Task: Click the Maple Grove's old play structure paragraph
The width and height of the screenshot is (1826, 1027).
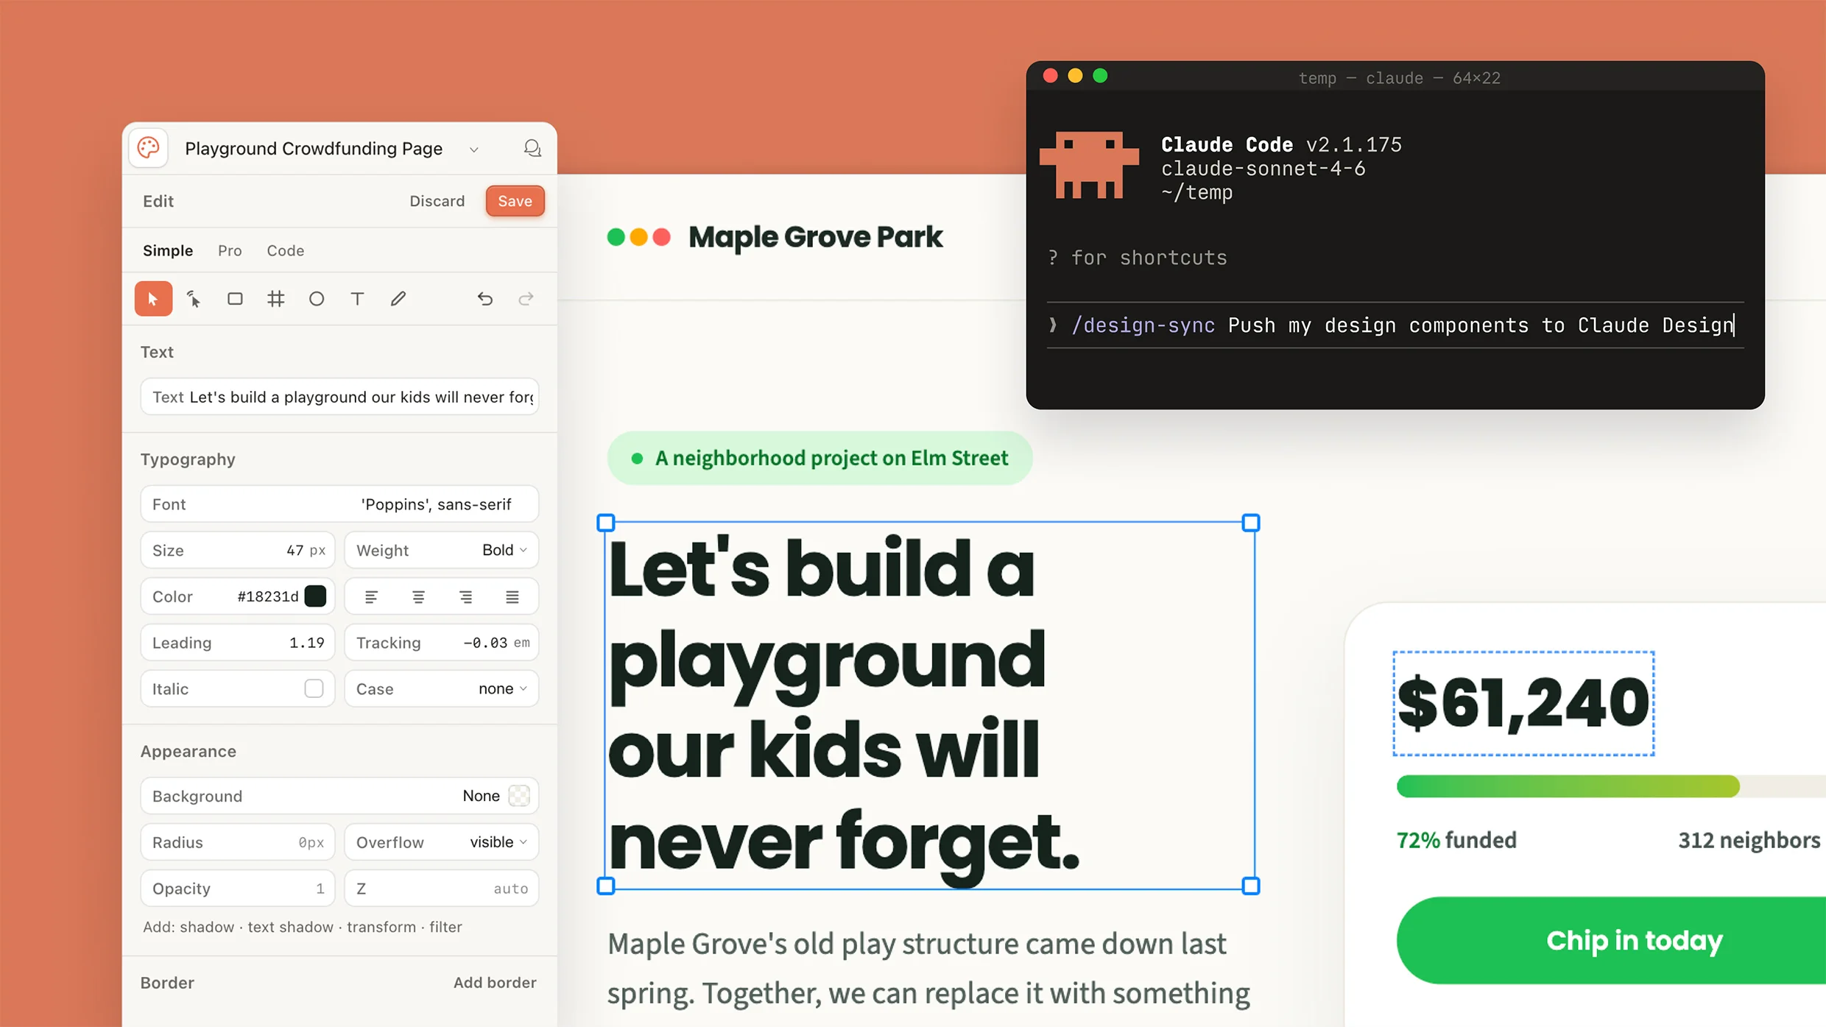Action: (928, 968)
